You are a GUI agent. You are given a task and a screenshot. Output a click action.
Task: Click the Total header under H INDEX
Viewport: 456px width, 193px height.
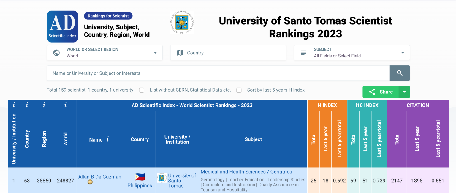(x=313, y=139)
